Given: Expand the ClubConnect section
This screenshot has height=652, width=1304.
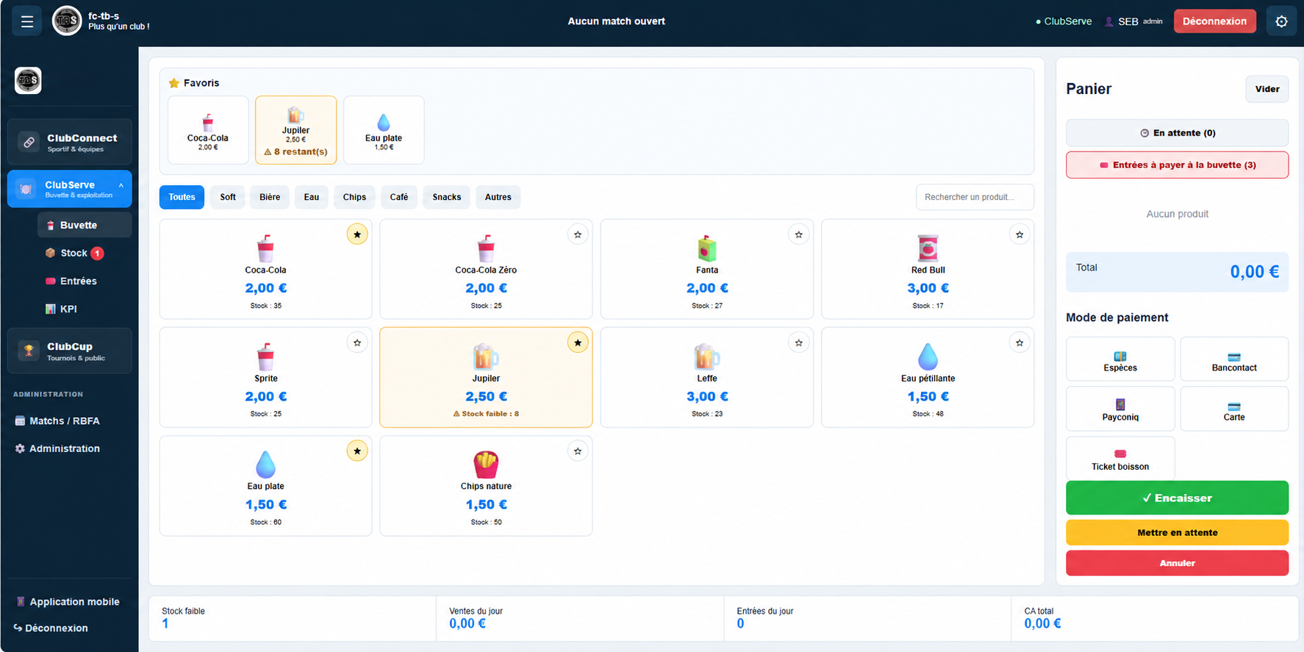Looking at the screenshot, I should click(70, 142).
